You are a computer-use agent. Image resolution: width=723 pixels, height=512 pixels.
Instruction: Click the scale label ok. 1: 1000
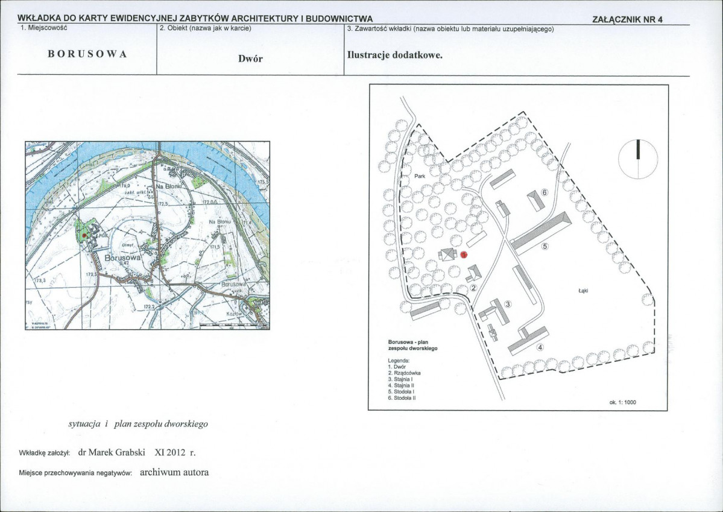pyautogui.click(x=622, y=402)
